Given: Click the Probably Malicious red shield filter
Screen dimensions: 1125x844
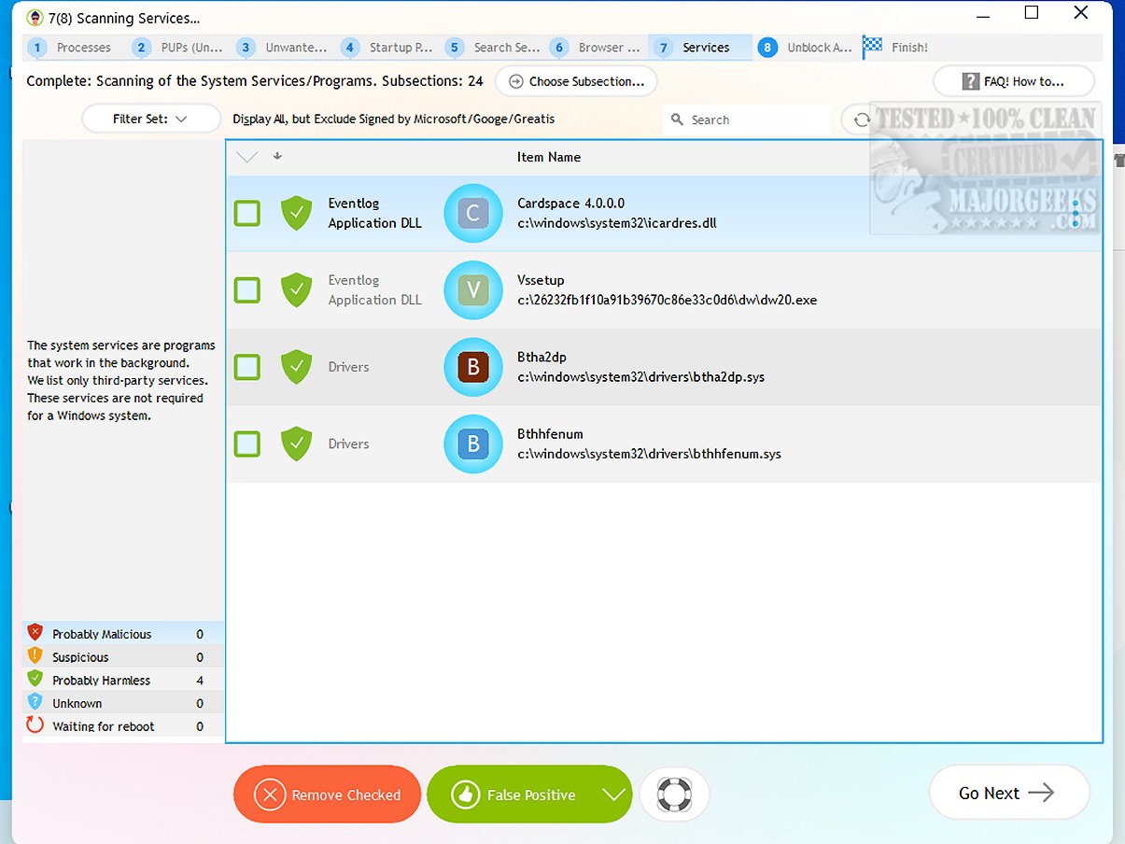Looking at the screenshot, I should pyautogui.click(x=35, y=633).
